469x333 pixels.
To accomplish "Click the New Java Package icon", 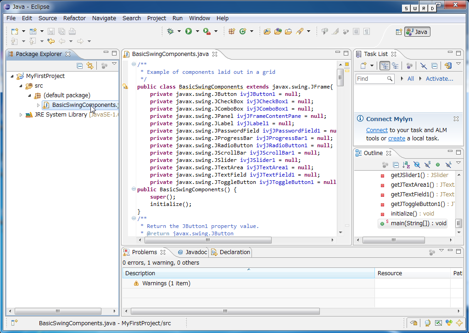I will (x=232, y=31).
